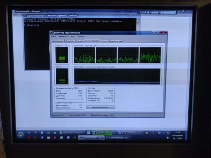Click the orange browser quick launch icon
The height and width of the screenshot is (158, 211).
click(35, 138)
